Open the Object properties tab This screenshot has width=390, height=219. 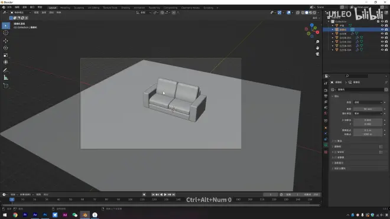tap(326, 128)
